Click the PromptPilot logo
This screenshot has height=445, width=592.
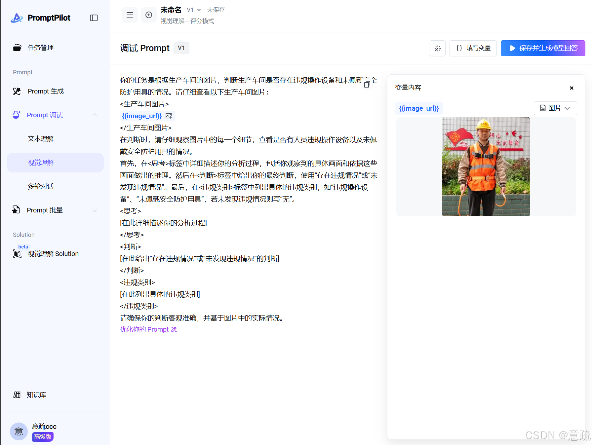[x=40, y=18]
